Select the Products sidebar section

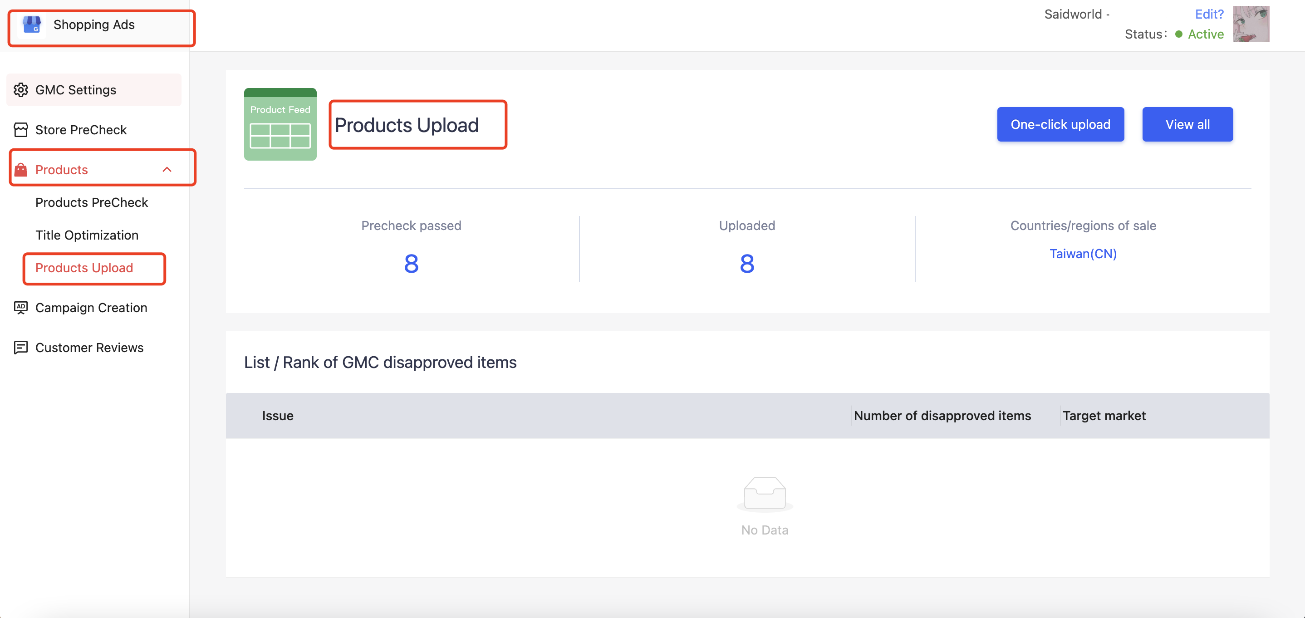point(94,170)
